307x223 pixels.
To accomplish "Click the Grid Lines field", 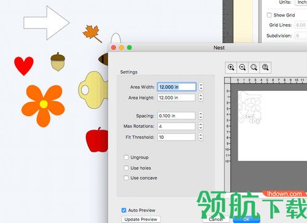I will point(301,25).
